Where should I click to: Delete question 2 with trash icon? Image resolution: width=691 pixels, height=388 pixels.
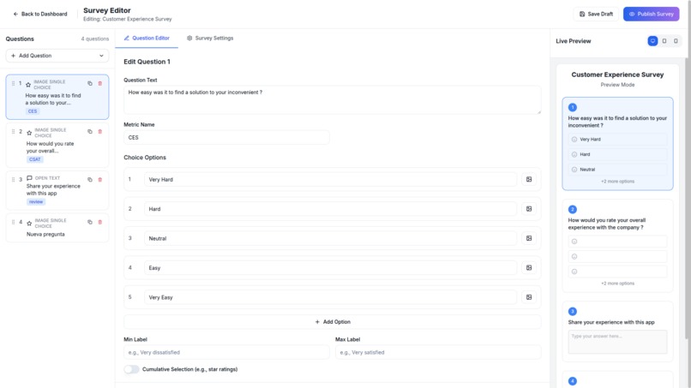click(x=100, y=132)
